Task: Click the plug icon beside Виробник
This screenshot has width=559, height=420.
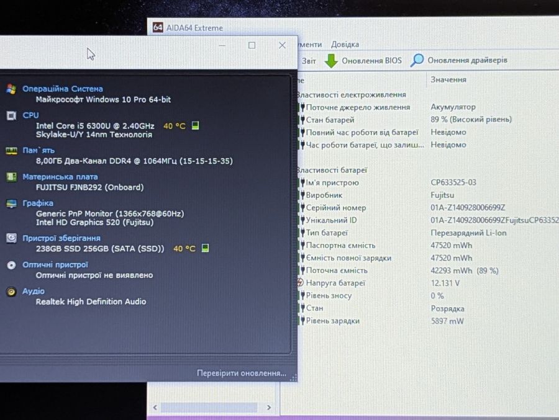Action: pyautogui.click(x=302, y=195)
